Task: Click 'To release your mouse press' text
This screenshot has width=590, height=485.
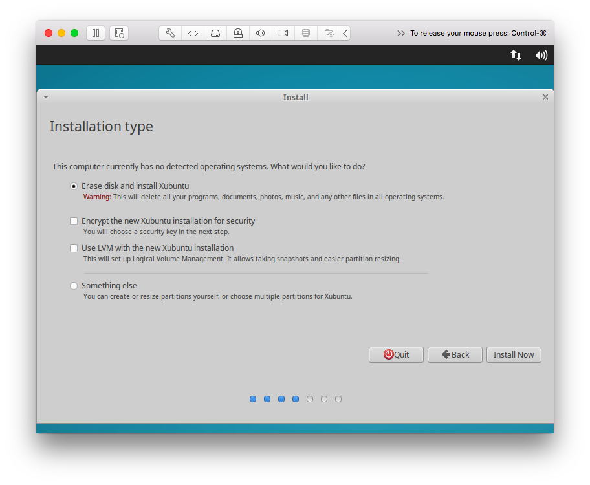Action: [x=478, y=33]
